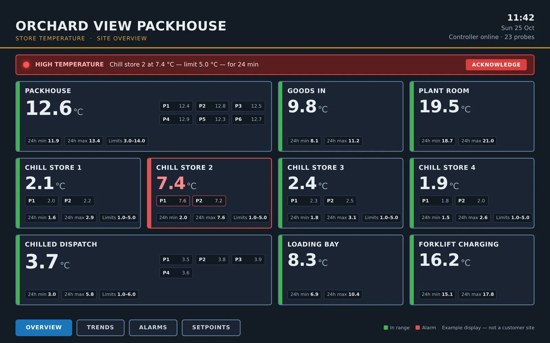Click the green In range legend swatch

[x=386, y=328]
